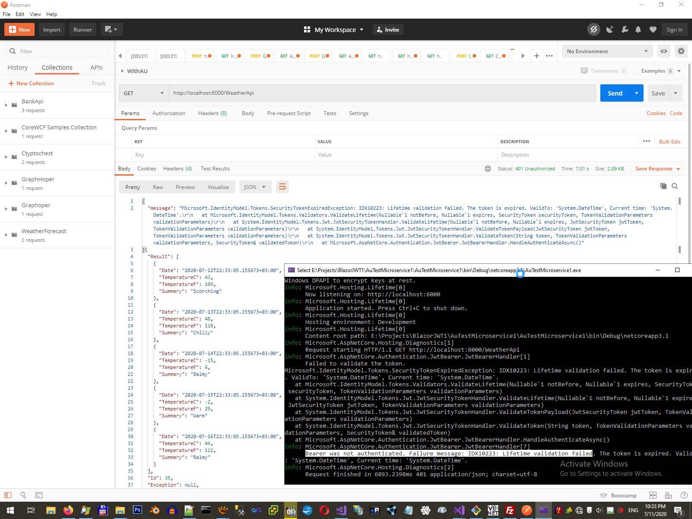
Task: Show the previous request tabs with left arrow
Action: [120, 56]
